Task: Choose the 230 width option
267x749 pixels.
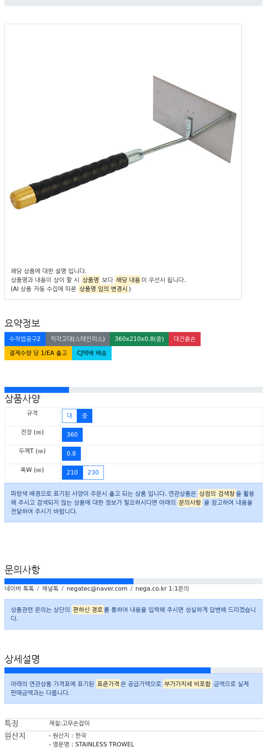Action: [93, 473]
